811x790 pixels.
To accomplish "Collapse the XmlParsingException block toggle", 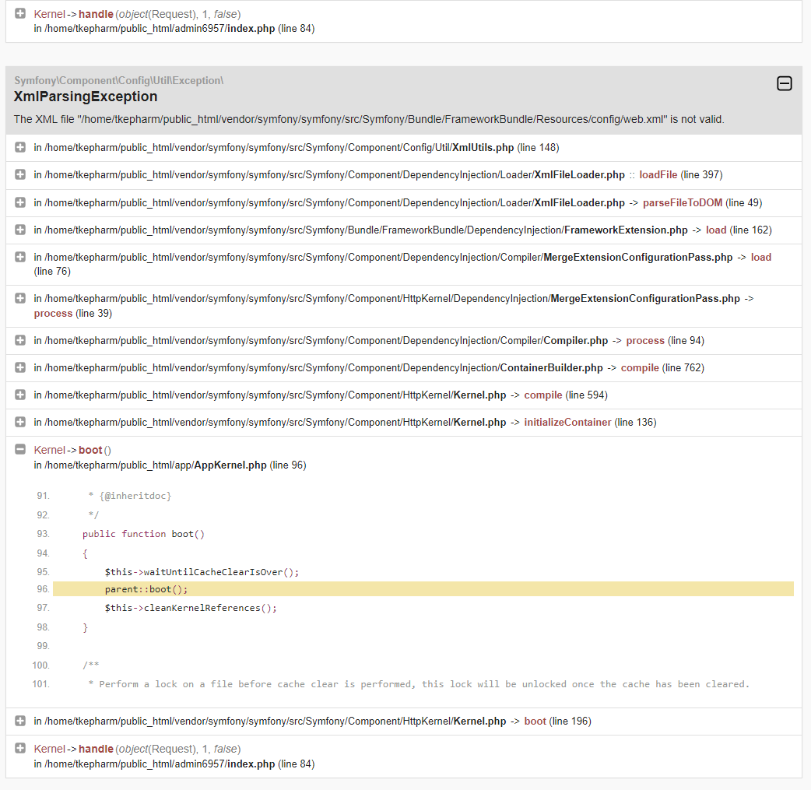I will click(784, 83).
